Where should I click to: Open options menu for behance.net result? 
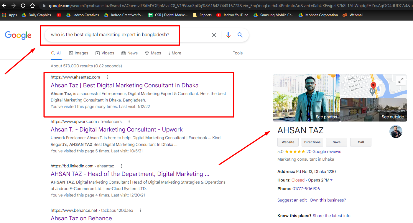point(140,210)
